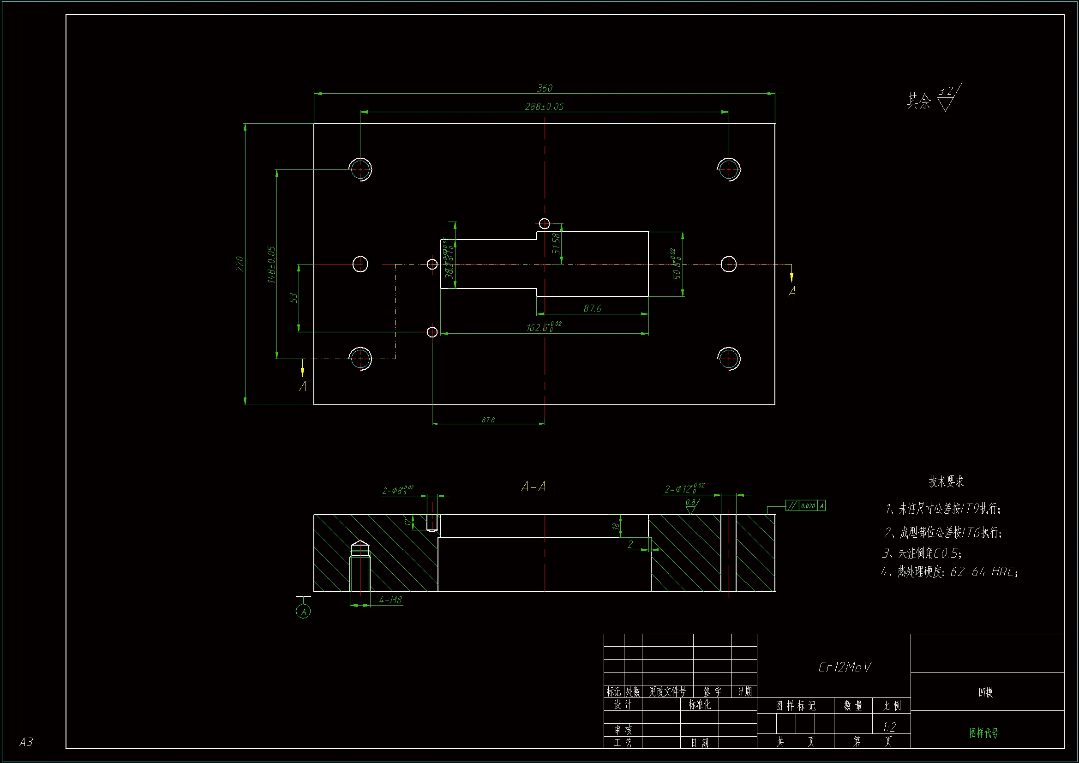Select the 2-Φ12 hole callout
The height and width of the screenshot is (763, 1079).
pos(684,489)
